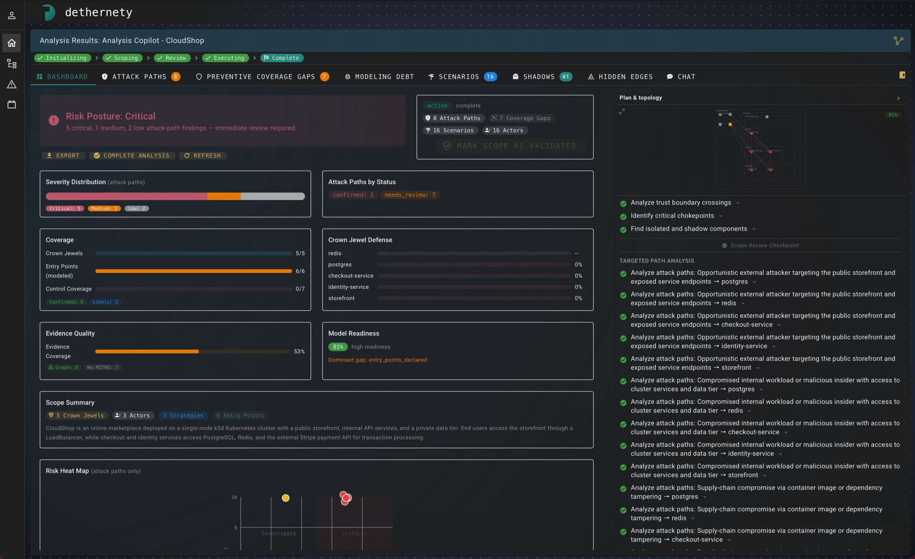The width and height of the screenshot is (915, 559).
Task: Click the Refresh button
Action: pos(202,155)
